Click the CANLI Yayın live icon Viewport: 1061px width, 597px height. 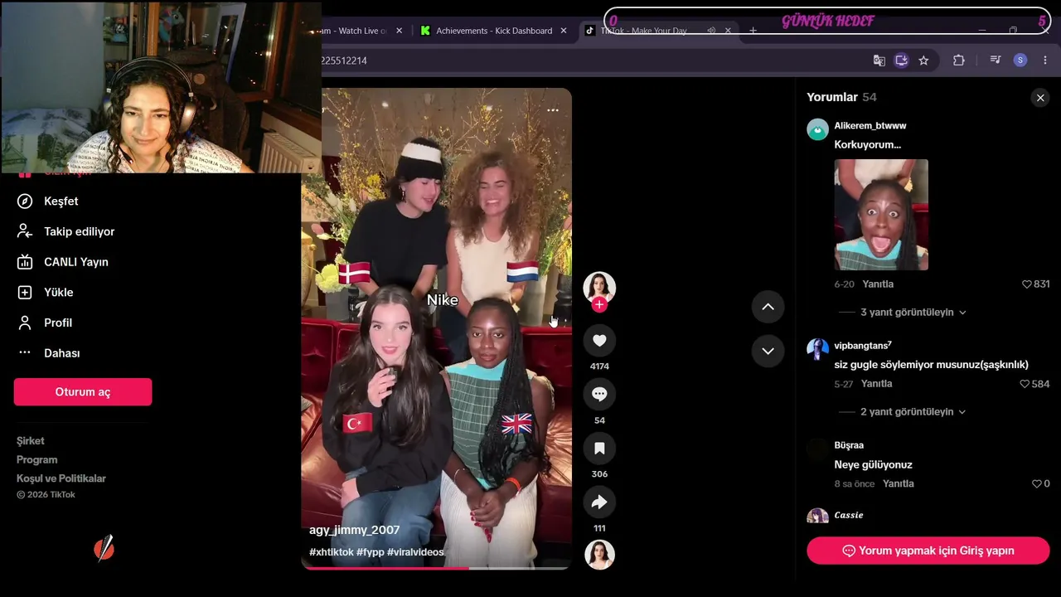click(x=25, y=262)
